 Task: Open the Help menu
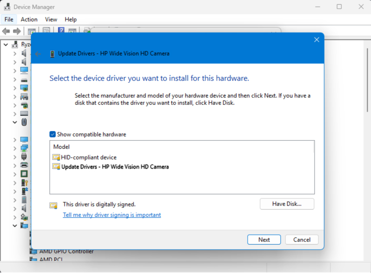click(x=70, y=20)
